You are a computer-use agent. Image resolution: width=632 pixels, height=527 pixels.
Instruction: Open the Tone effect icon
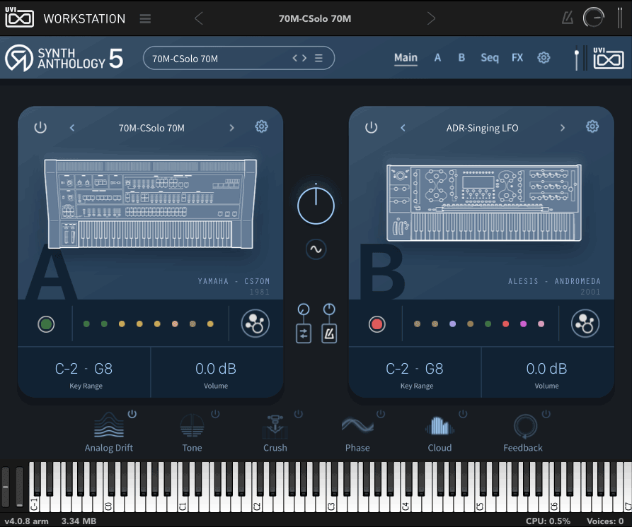pos(192,425)
